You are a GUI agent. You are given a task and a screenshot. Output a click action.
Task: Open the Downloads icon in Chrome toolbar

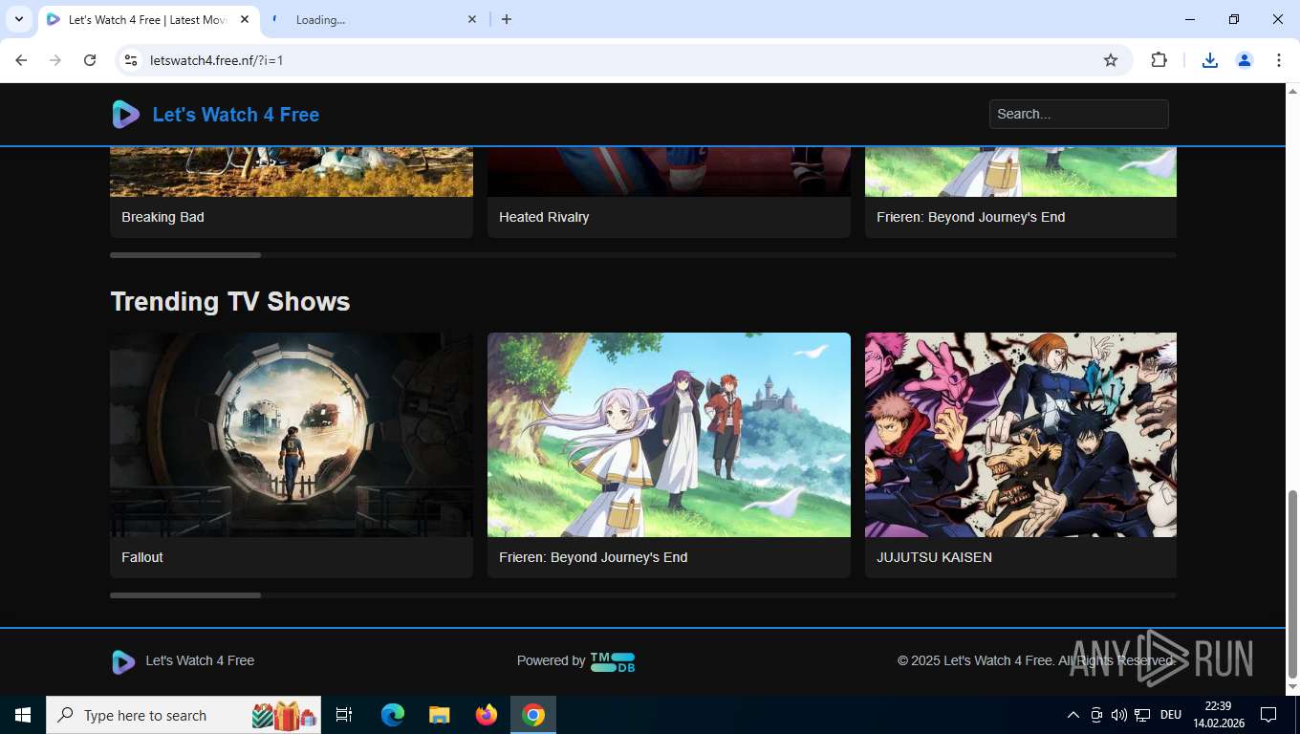click(x=1210, y=60)
